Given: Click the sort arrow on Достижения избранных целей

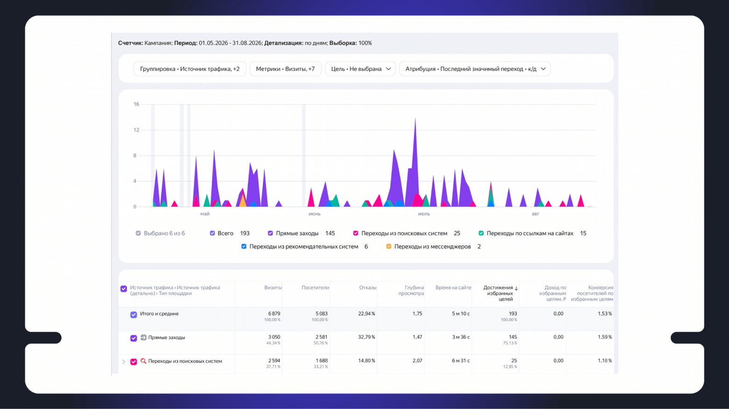Looking at the screenshot, I should pos(516,288).
